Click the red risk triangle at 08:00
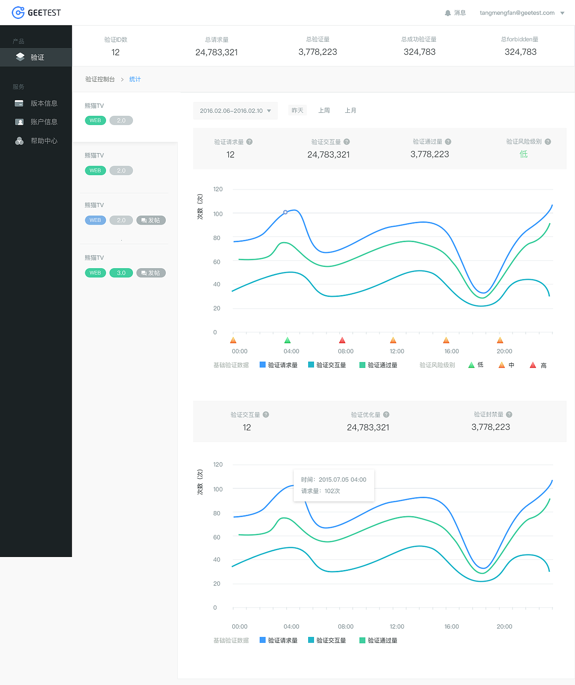Screen dimensions: 575x685 pyautogui.click(x=342, y=340)
